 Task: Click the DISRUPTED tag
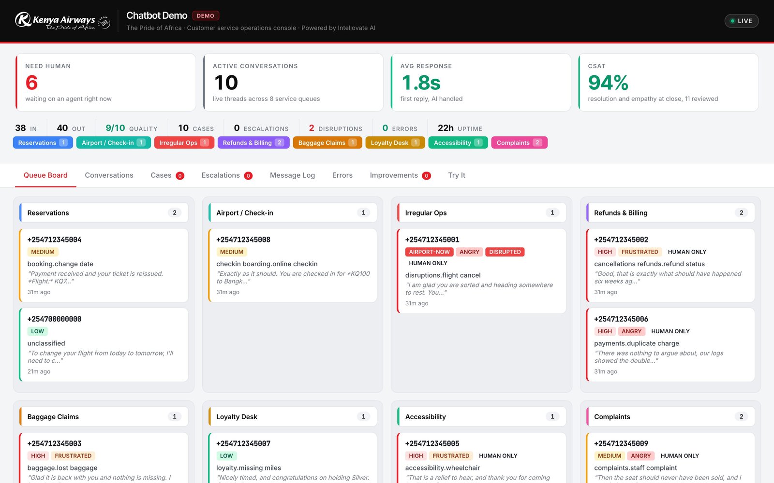pos(505,252)
